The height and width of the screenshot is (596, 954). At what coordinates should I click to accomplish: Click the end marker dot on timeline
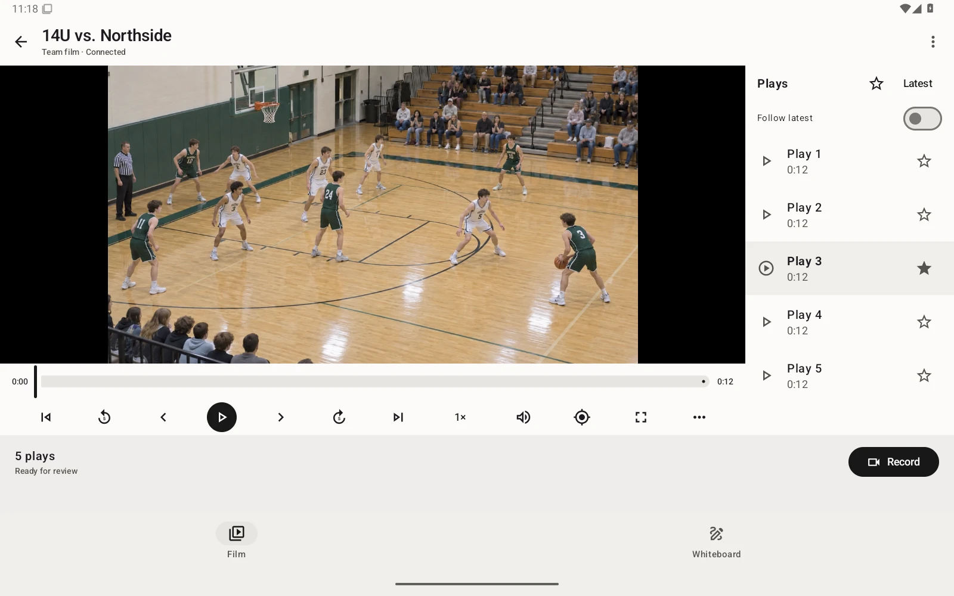point(704,381)
